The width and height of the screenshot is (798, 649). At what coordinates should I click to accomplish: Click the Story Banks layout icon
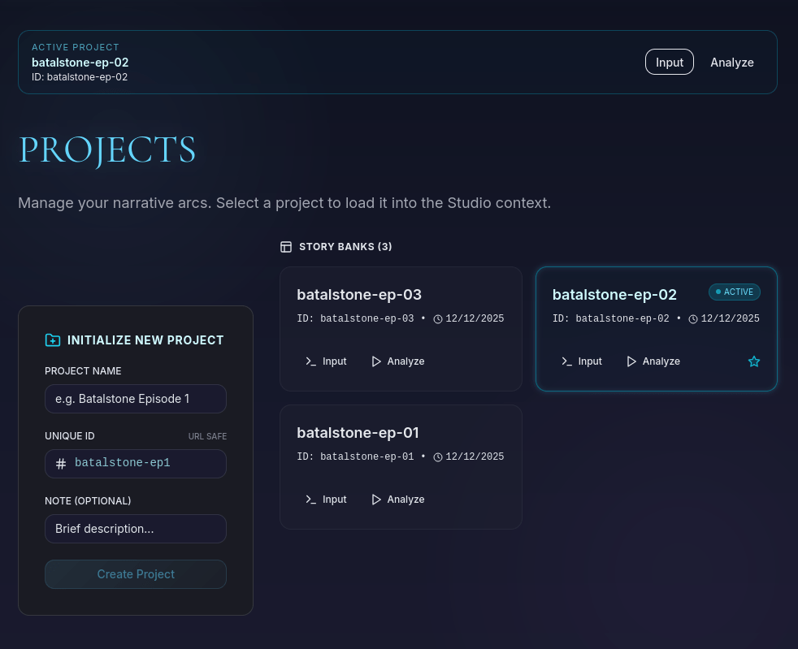coord(286,247)
